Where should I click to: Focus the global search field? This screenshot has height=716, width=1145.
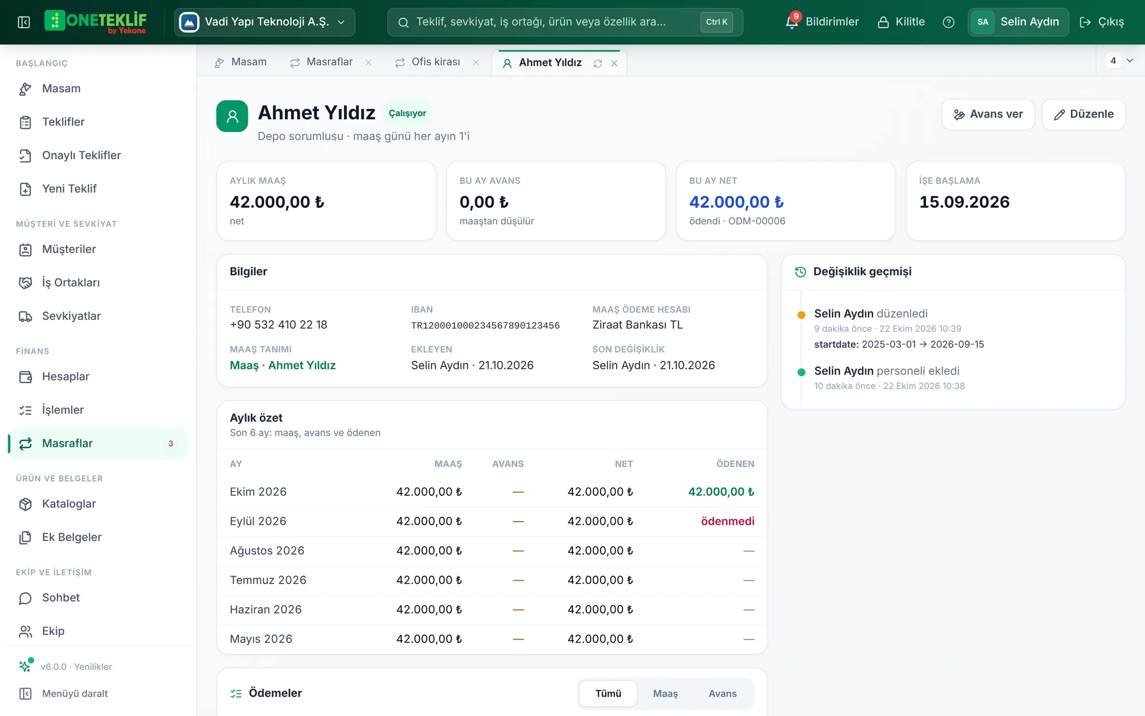[565, 22]
